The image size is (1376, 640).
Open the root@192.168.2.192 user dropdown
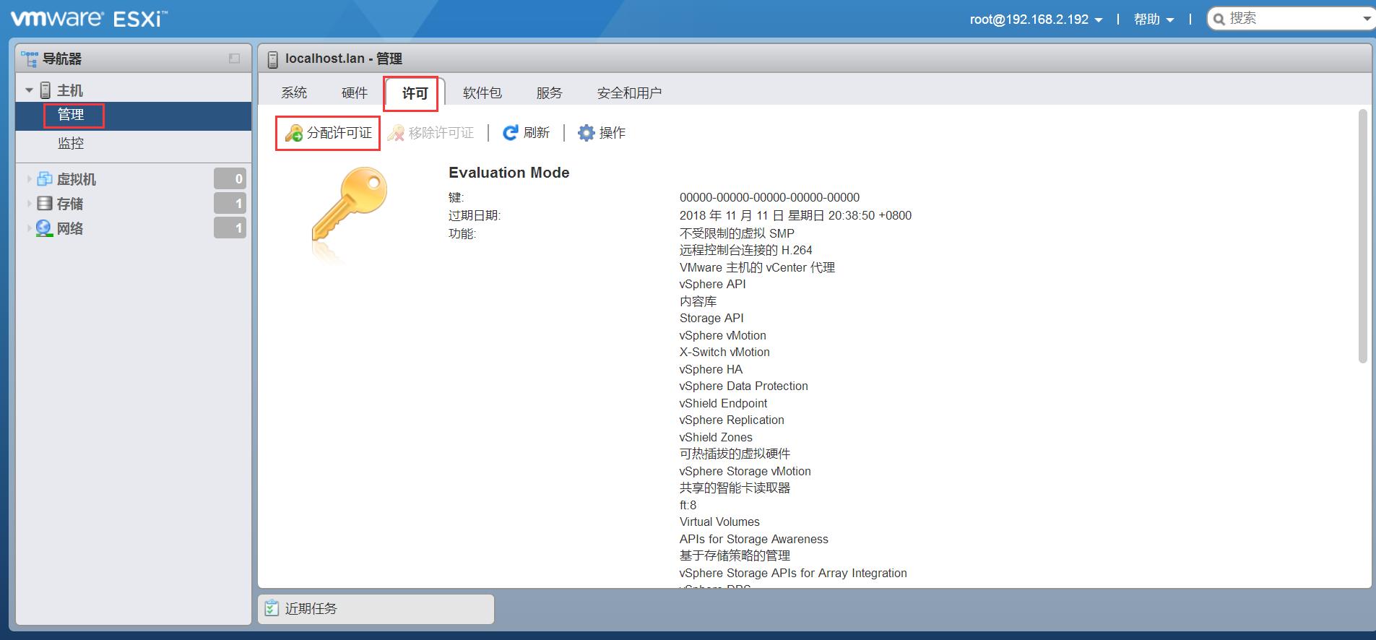tap(1036, 20)
